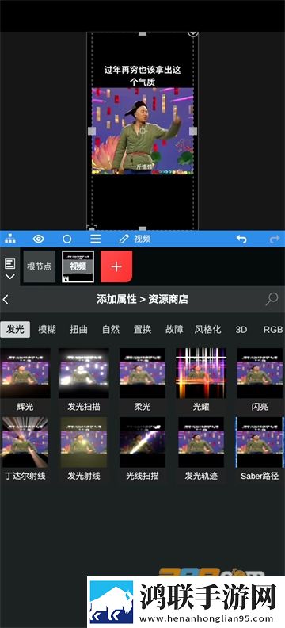Switch to the 自然 effect tab

pos(111,330)
